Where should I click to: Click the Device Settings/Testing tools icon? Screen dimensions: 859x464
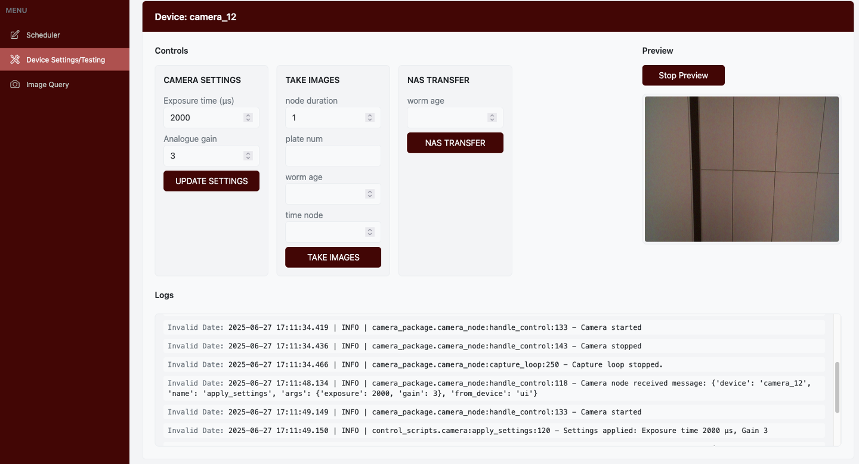pyautogui.click(x=16, y=60)
